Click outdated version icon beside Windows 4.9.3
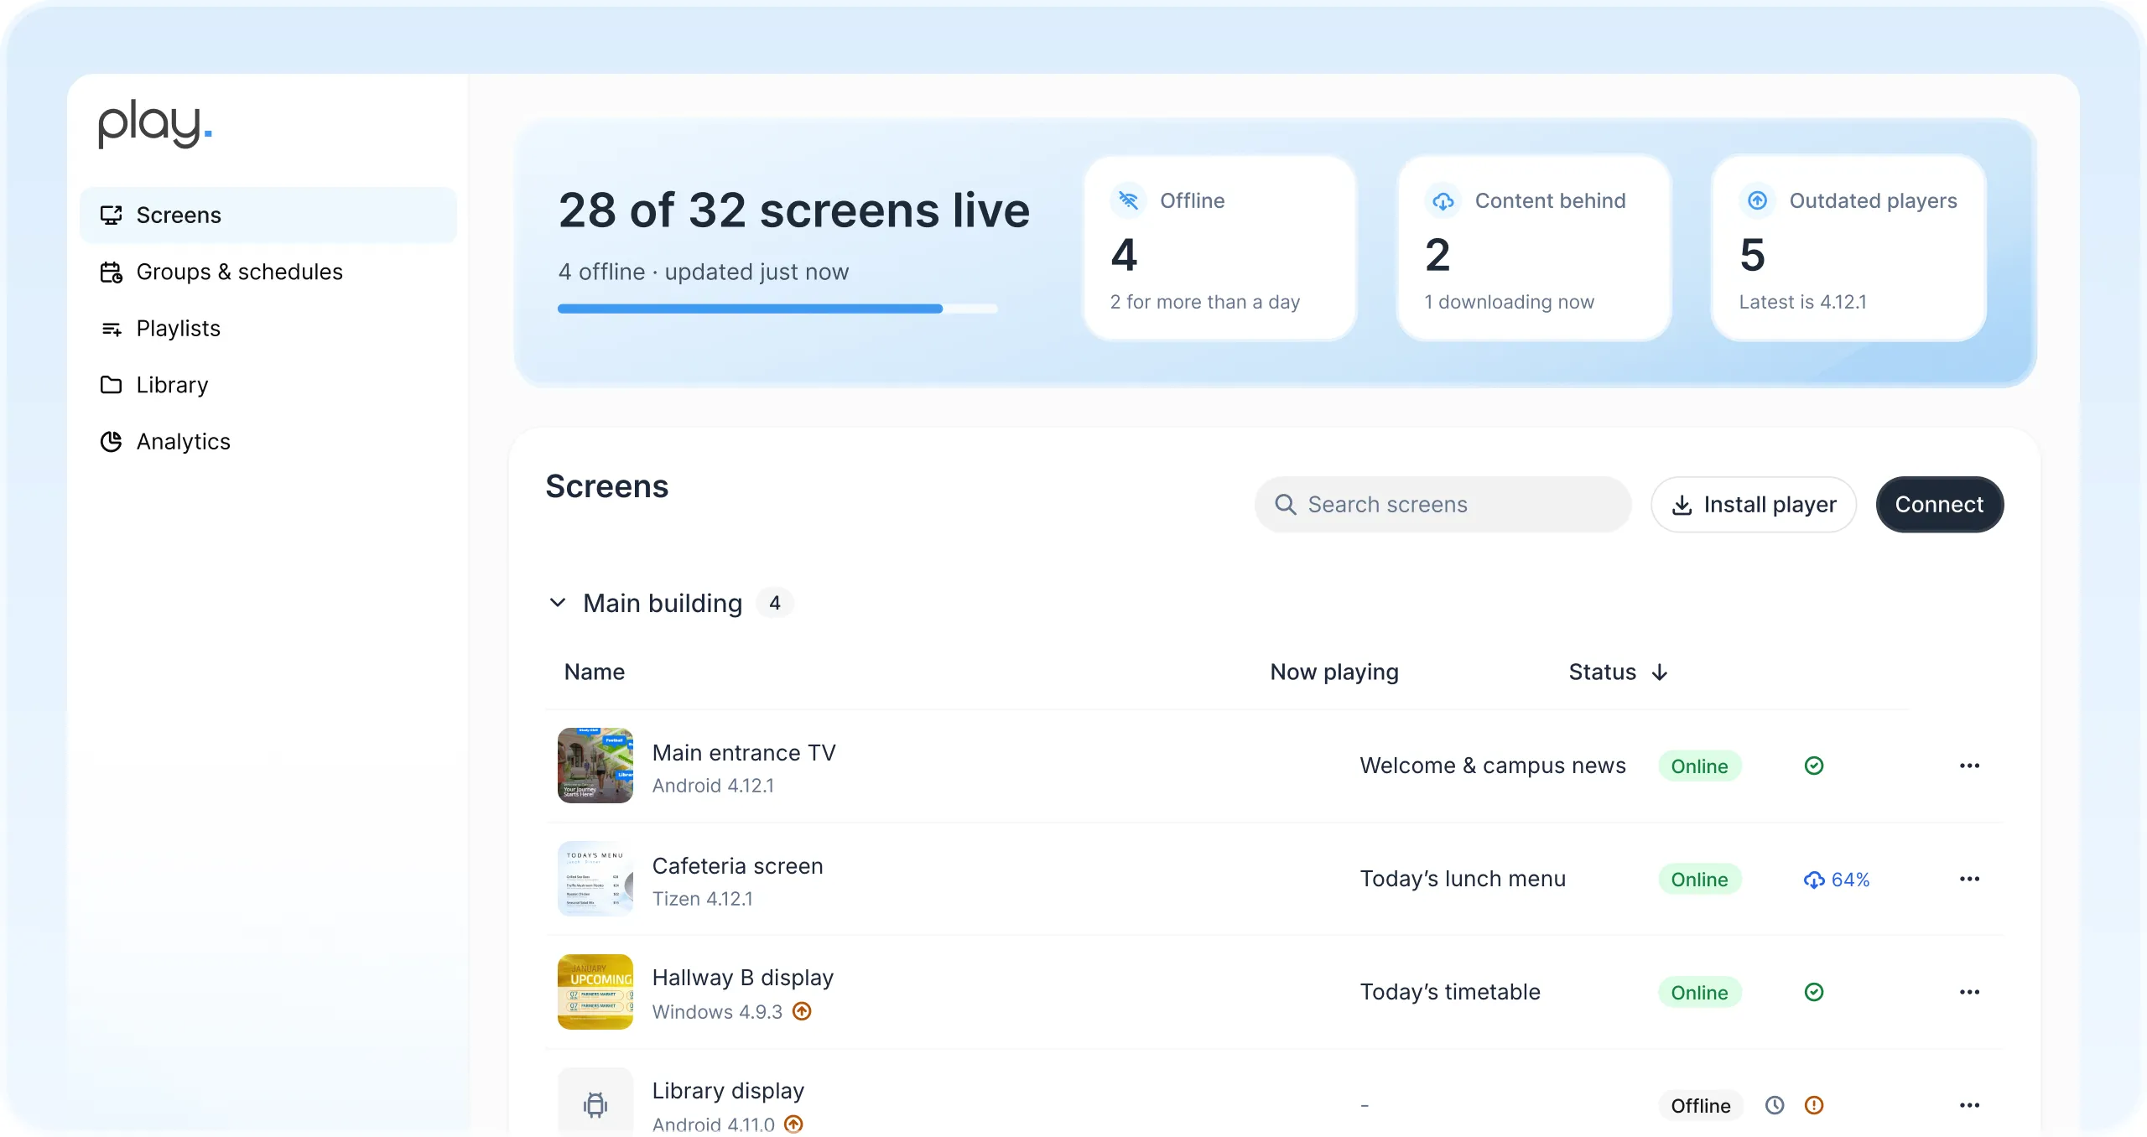This screenshot has width=2147, height=1137. coord(803,1011)
